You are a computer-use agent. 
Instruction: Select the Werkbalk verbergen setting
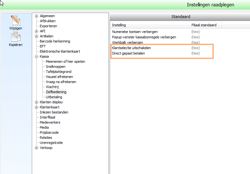click(x=128, y=42)
